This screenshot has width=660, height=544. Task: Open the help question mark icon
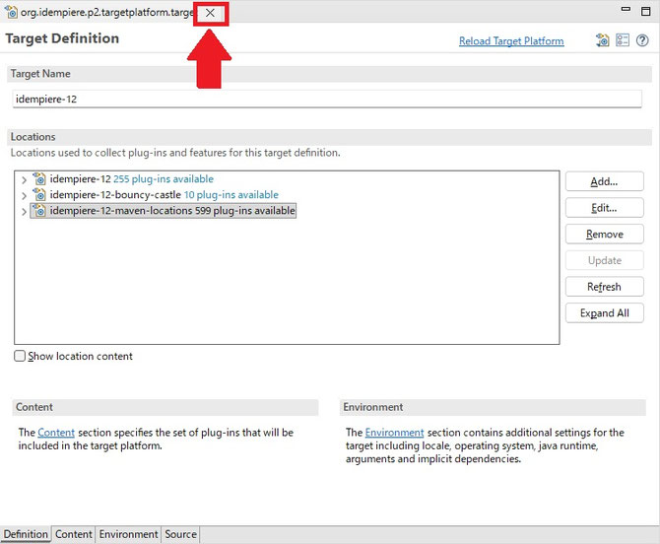(x=642, y=40)
